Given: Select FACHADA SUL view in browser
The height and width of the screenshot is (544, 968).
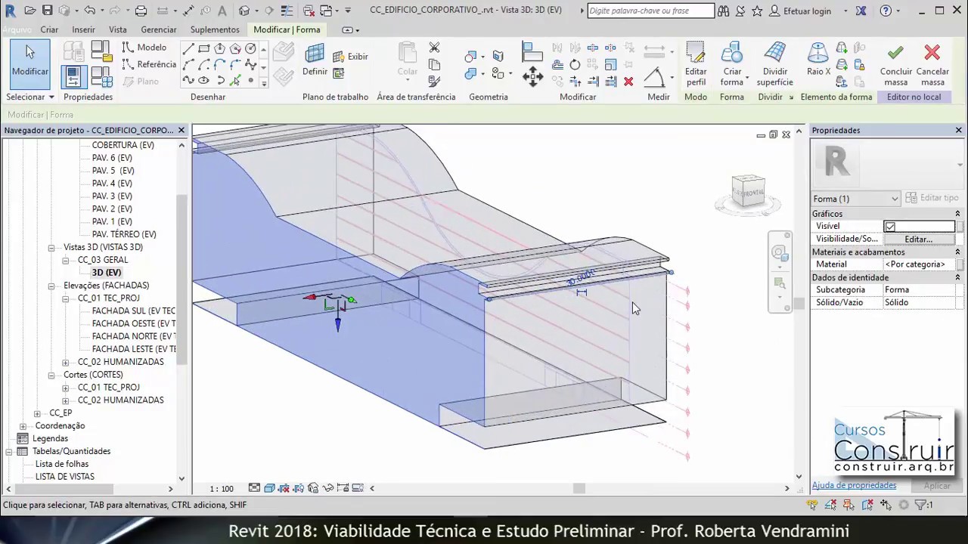Looking at the screenshot, I should 133,311.
